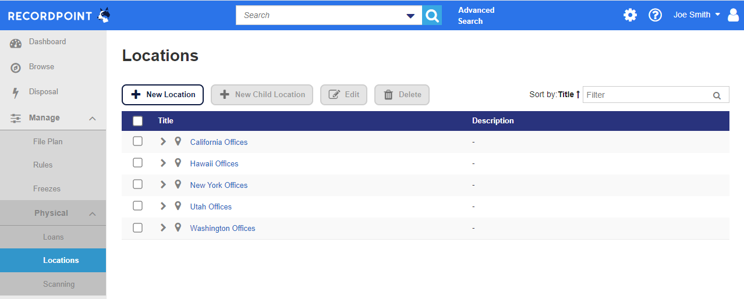
Task: Expand the New York Offices row
Action: click(x=163, y=184)
